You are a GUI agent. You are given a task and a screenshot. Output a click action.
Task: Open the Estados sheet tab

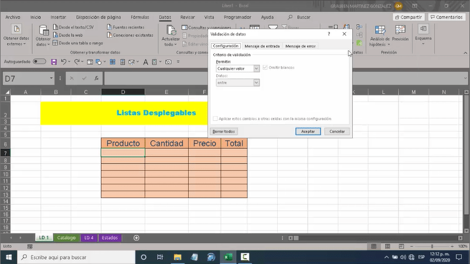pos(110,238)
